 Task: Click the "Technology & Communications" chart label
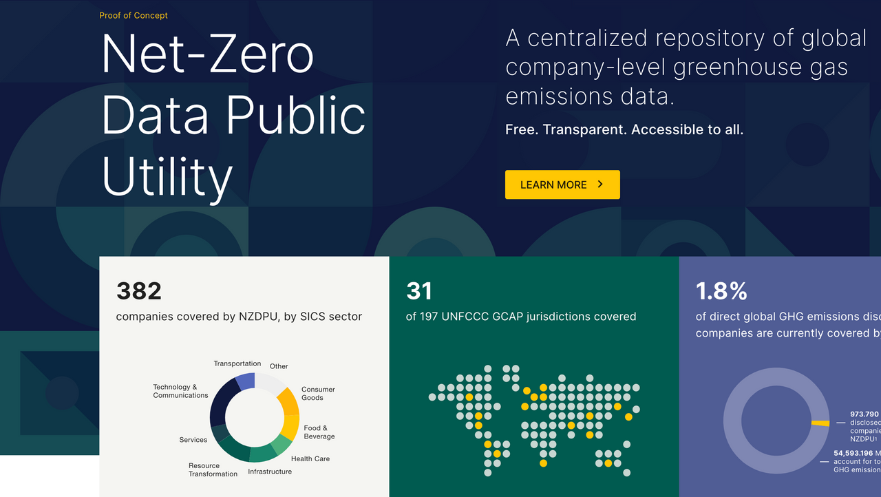(180, 391)
